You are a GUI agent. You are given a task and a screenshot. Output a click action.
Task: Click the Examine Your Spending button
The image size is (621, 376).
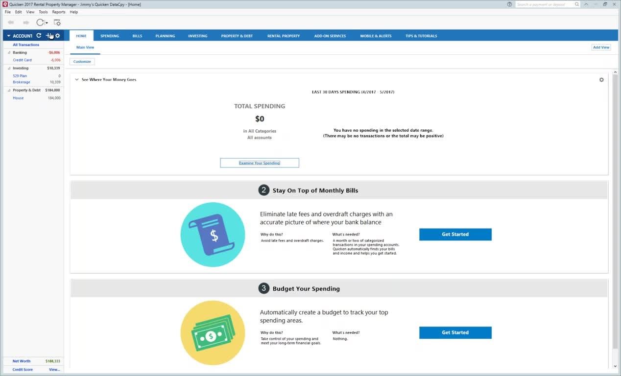tap(259, 163)
